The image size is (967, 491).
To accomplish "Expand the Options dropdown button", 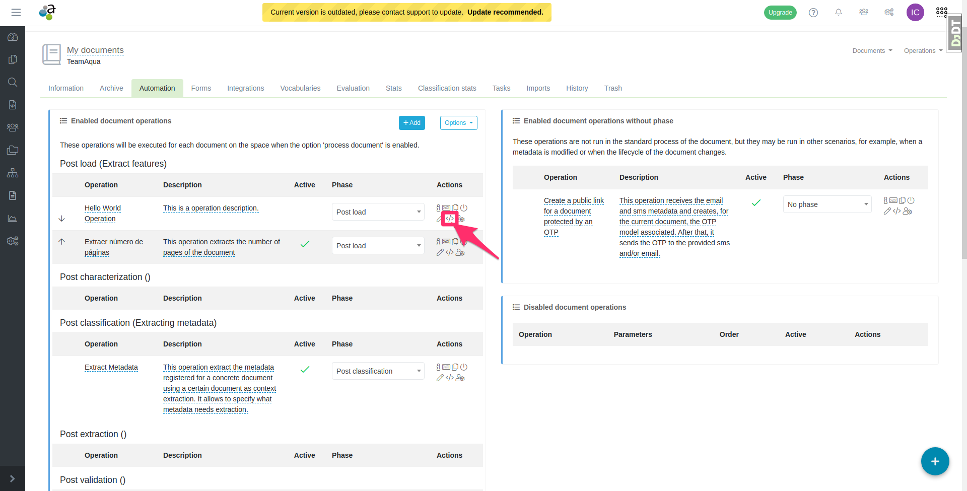I will (x=458, y=123).
